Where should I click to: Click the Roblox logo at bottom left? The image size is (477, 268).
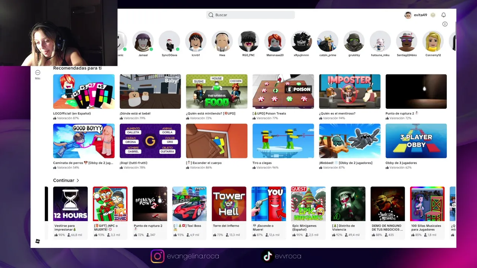[x=38, y=241]
